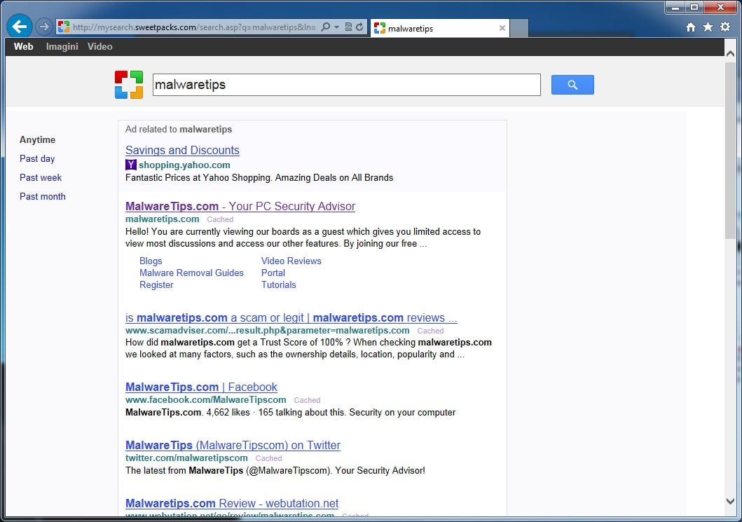The height and width of the screenshot is (522, 742).
Task: Minimize the browser window
Action: coord(675,8)
